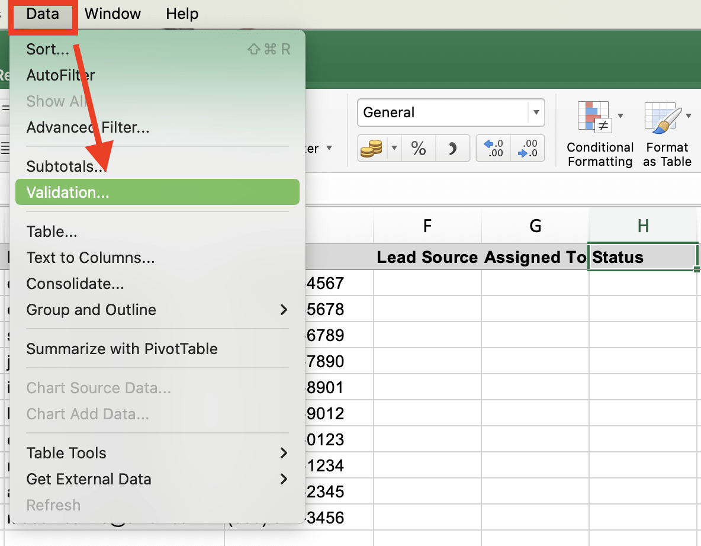Expand Get External Data submenu
This screenshot has width=701, height=546.
click(157, 479)
